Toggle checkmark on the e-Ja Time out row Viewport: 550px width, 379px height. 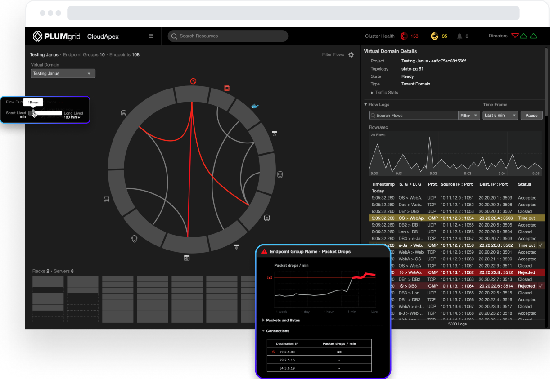[x=541, y=245]
